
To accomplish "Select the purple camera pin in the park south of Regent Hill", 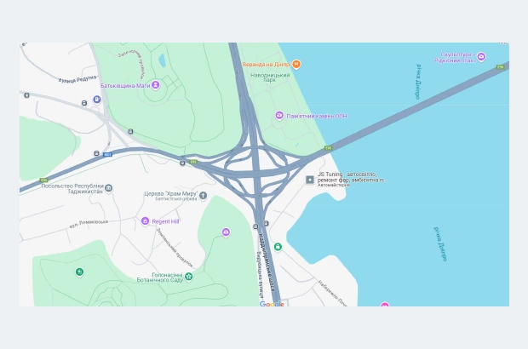I will point(226,232).
